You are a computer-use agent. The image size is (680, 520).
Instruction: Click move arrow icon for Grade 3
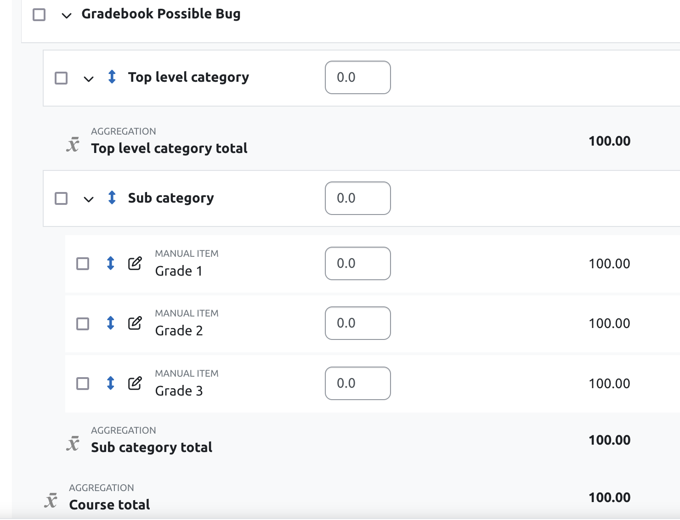(110, 383)
